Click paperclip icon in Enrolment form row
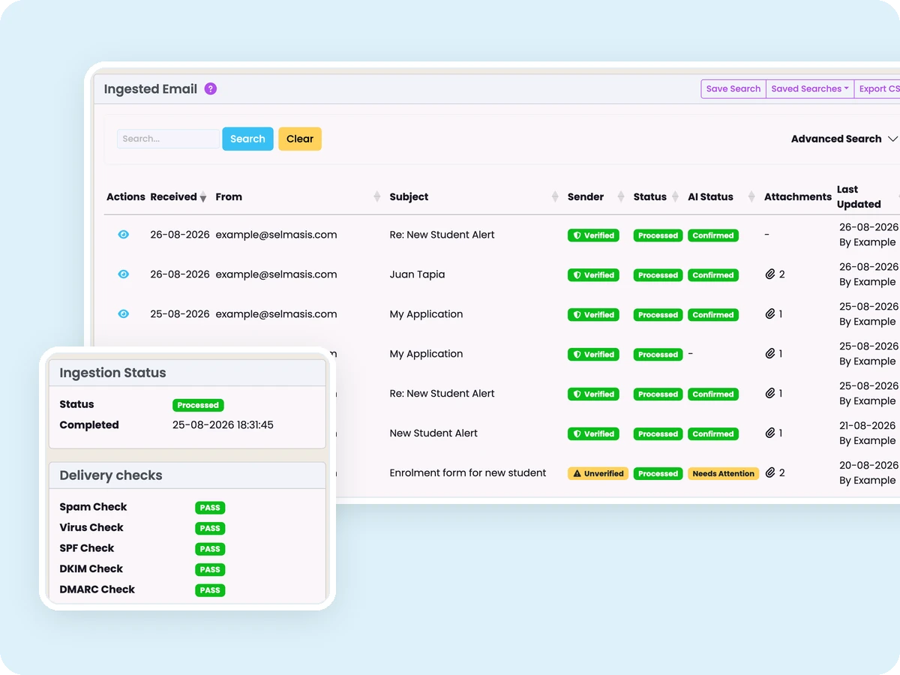Screen dimensions: 900x675 pos(770,473)
